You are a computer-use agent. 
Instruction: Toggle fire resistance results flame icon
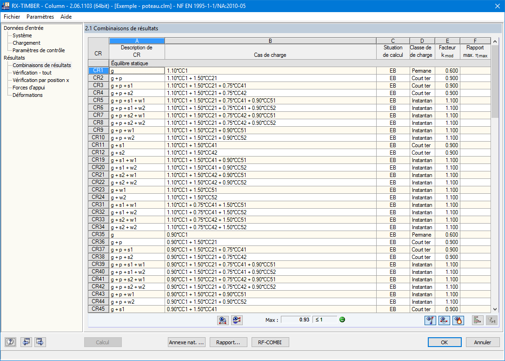pyautogui.click(x=458, y=320)
